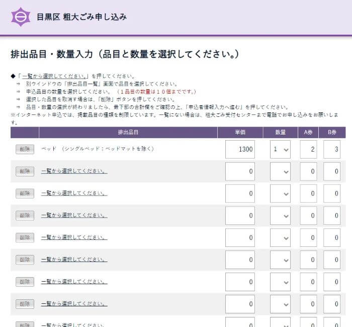
Task: Expand the 数量 dropdown in the sixth row
Action: coord(280,260)
